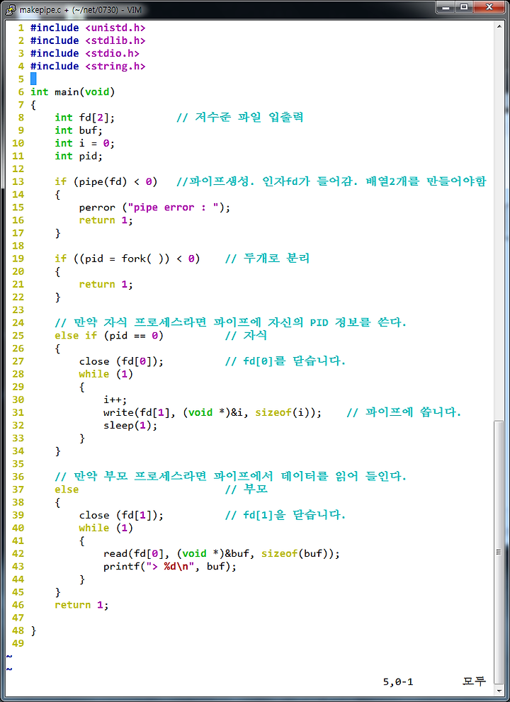Click the cursor position '5,0-1' in status line
Image resolution: width=510 pixels, height=702 pixels.
point(398,682)
